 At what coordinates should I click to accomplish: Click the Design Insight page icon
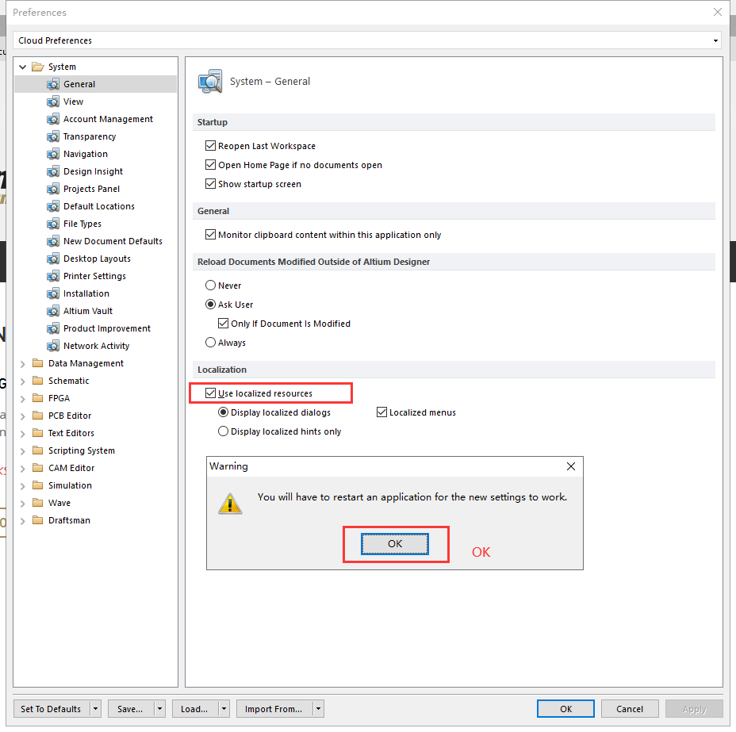click(x=53, y=171)
